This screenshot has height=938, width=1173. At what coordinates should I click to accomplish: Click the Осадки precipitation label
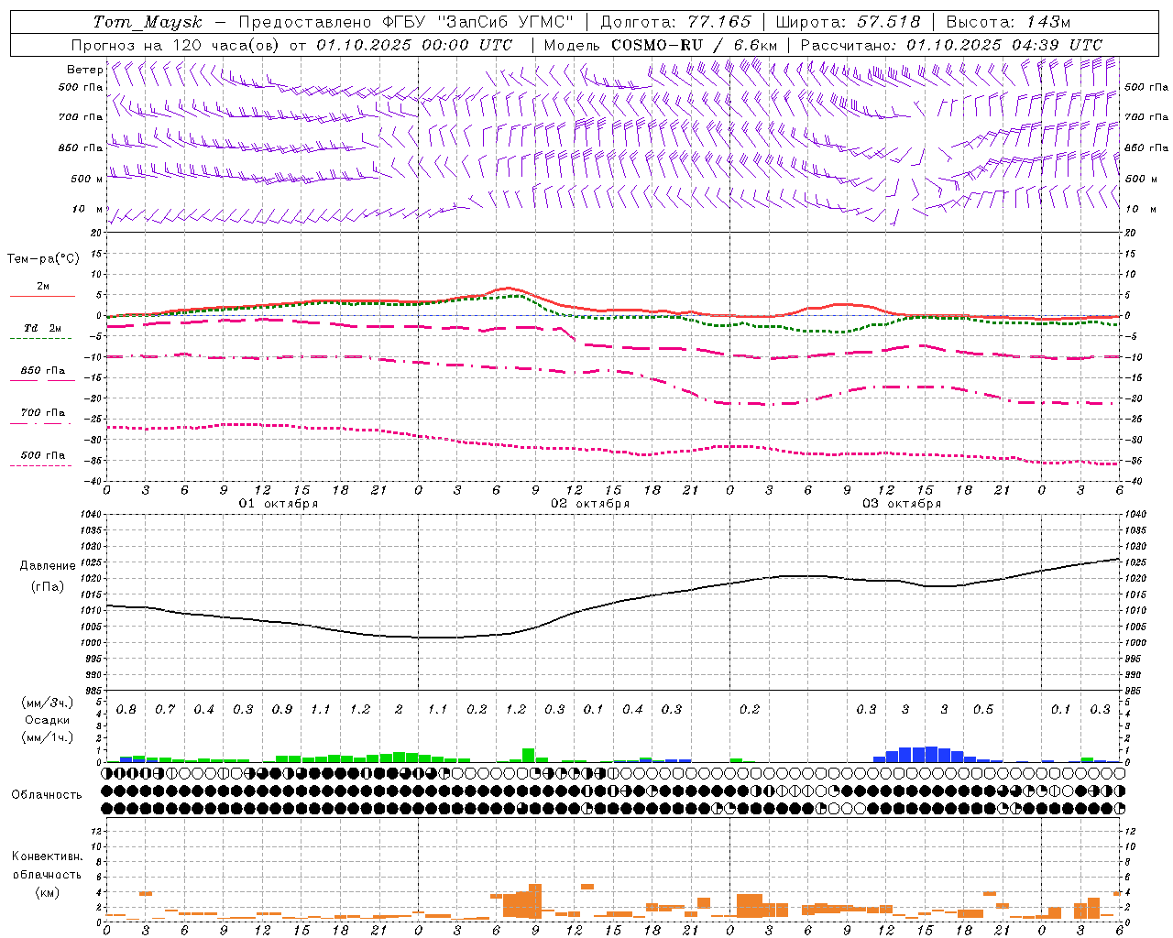coord(47,720)
